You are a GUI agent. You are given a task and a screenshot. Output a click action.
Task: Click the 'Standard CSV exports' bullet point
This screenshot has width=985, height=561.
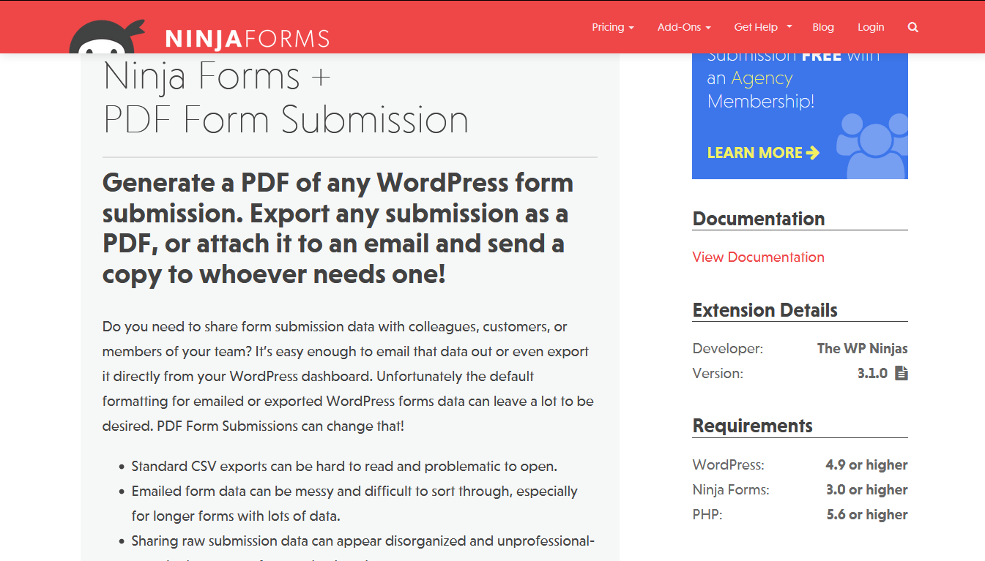tap(344, 467)
